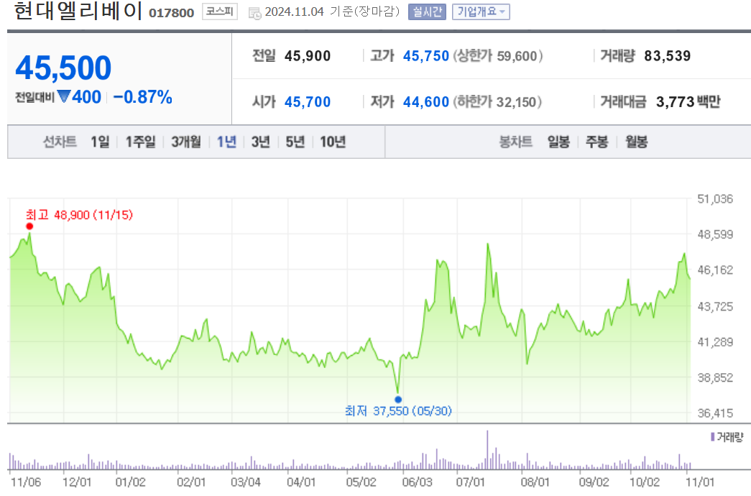Click the red 최고 48,900 high marker
This screenshot has height=496, width=751.
(x=29, y=226)
